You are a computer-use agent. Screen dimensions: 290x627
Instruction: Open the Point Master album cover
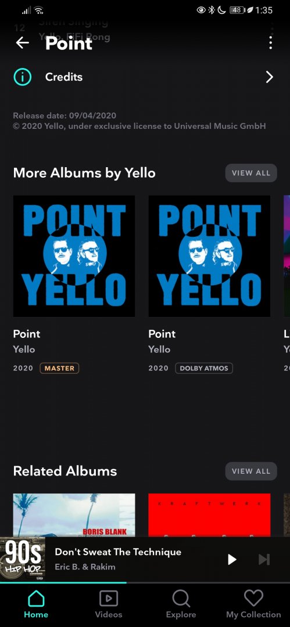74,256
